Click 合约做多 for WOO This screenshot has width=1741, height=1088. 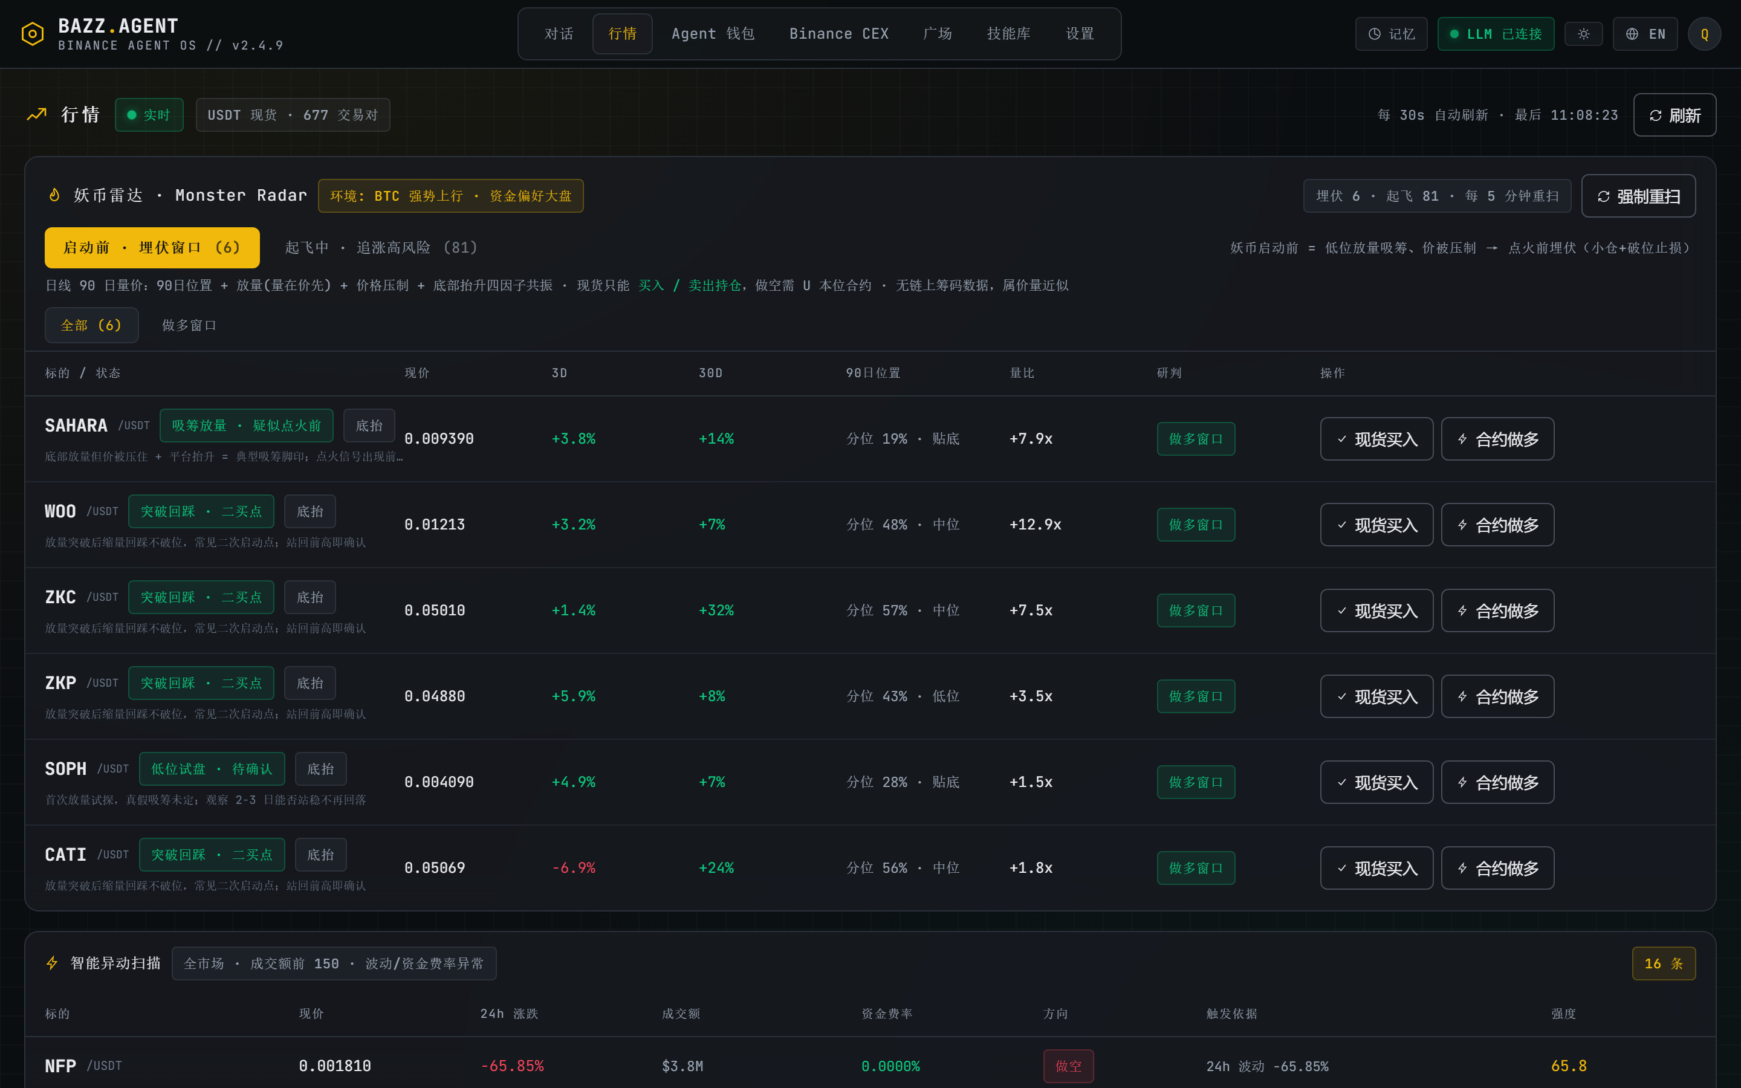point(1497,525)
